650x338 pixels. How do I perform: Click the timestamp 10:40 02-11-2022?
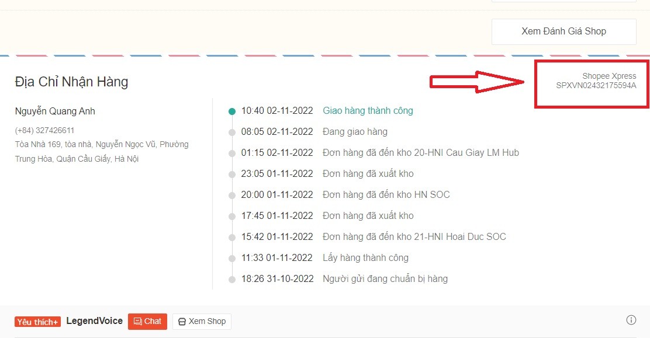pyautogui.click(x=277, y=110)
